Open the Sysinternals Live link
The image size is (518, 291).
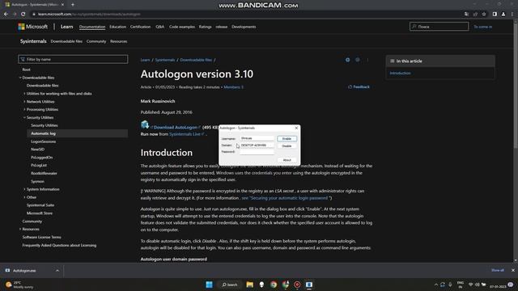185,134
